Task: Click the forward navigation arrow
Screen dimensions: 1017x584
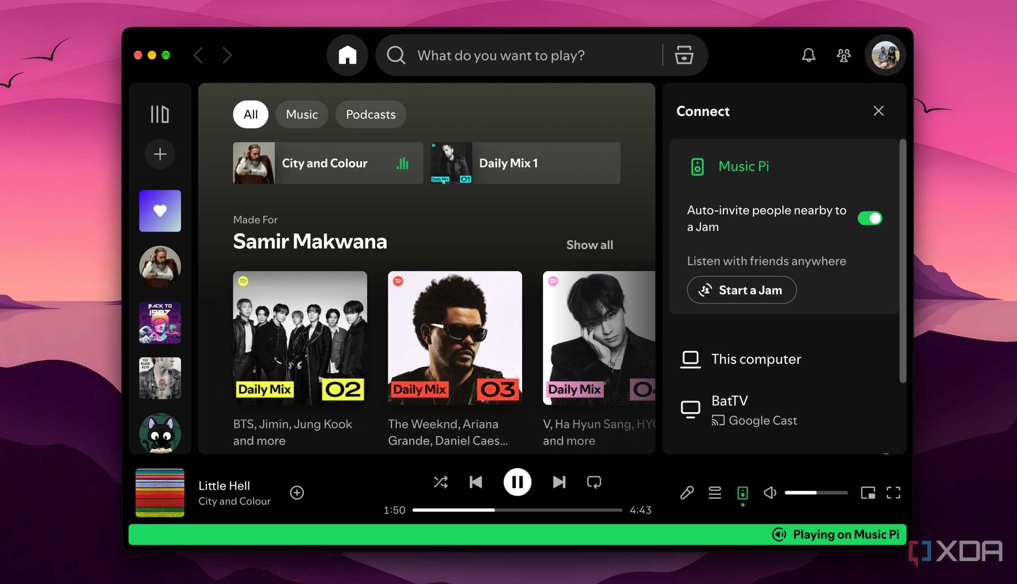Action: [x=227, y=55]
